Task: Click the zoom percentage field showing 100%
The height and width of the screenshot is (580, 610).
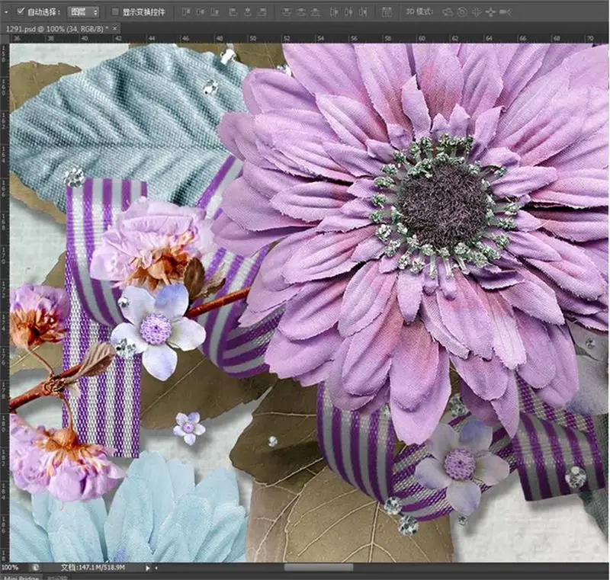Action: click(11, 568)
